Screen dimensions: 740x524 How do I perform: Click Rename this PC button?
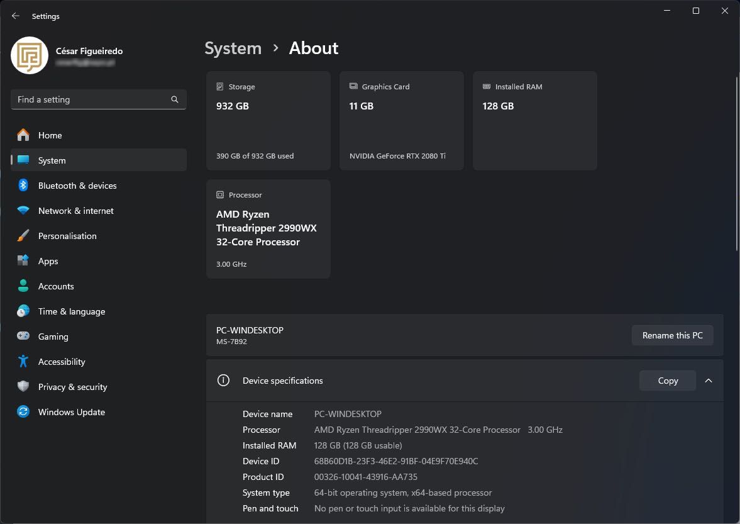point(673,336)
